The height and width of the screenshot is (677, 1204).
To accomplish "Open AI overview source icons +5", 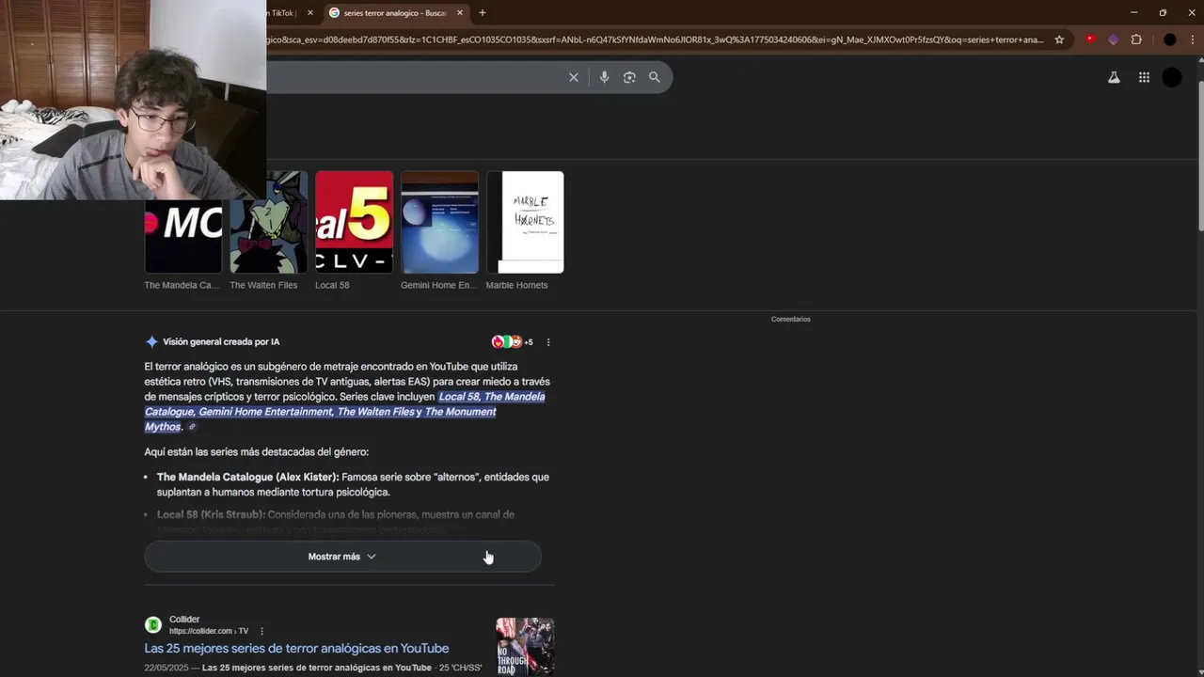I will click(x=512, y=342).
